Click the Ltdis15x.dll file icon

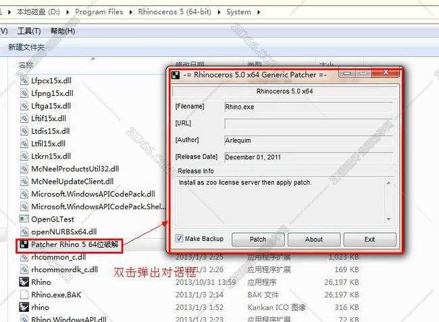tap(24, 131)
